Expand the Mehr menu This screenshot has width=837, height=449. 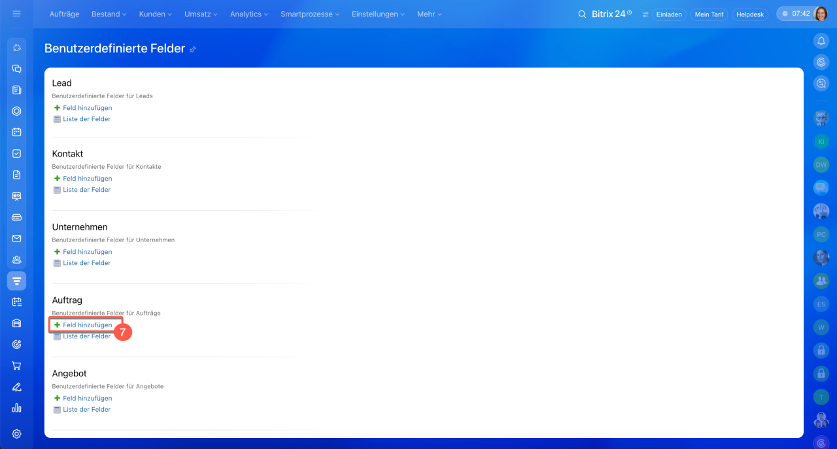[430, 14]
